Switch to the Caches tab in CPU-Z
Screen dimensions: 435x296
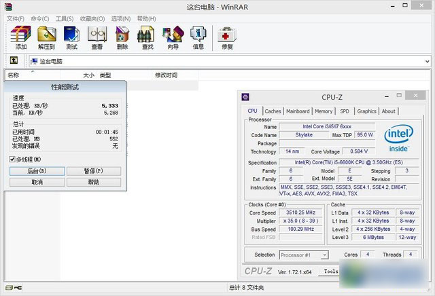tap(273, 111)
